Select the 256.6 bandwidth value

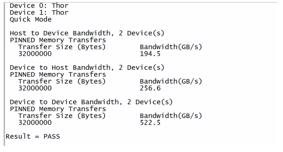click(x=150, y=88)
